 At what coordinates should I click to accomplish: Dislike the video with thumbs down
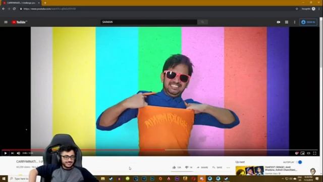(188, 167)
